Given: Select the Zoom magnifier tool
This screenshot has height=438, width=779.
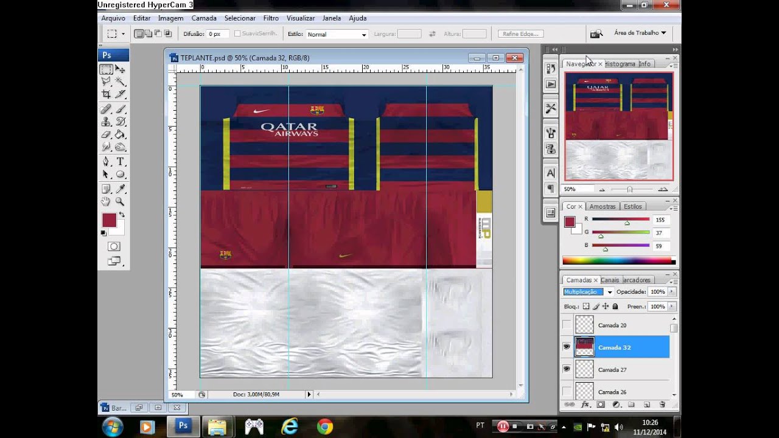Looking at the screenshot, I should (x=121, y=201).
